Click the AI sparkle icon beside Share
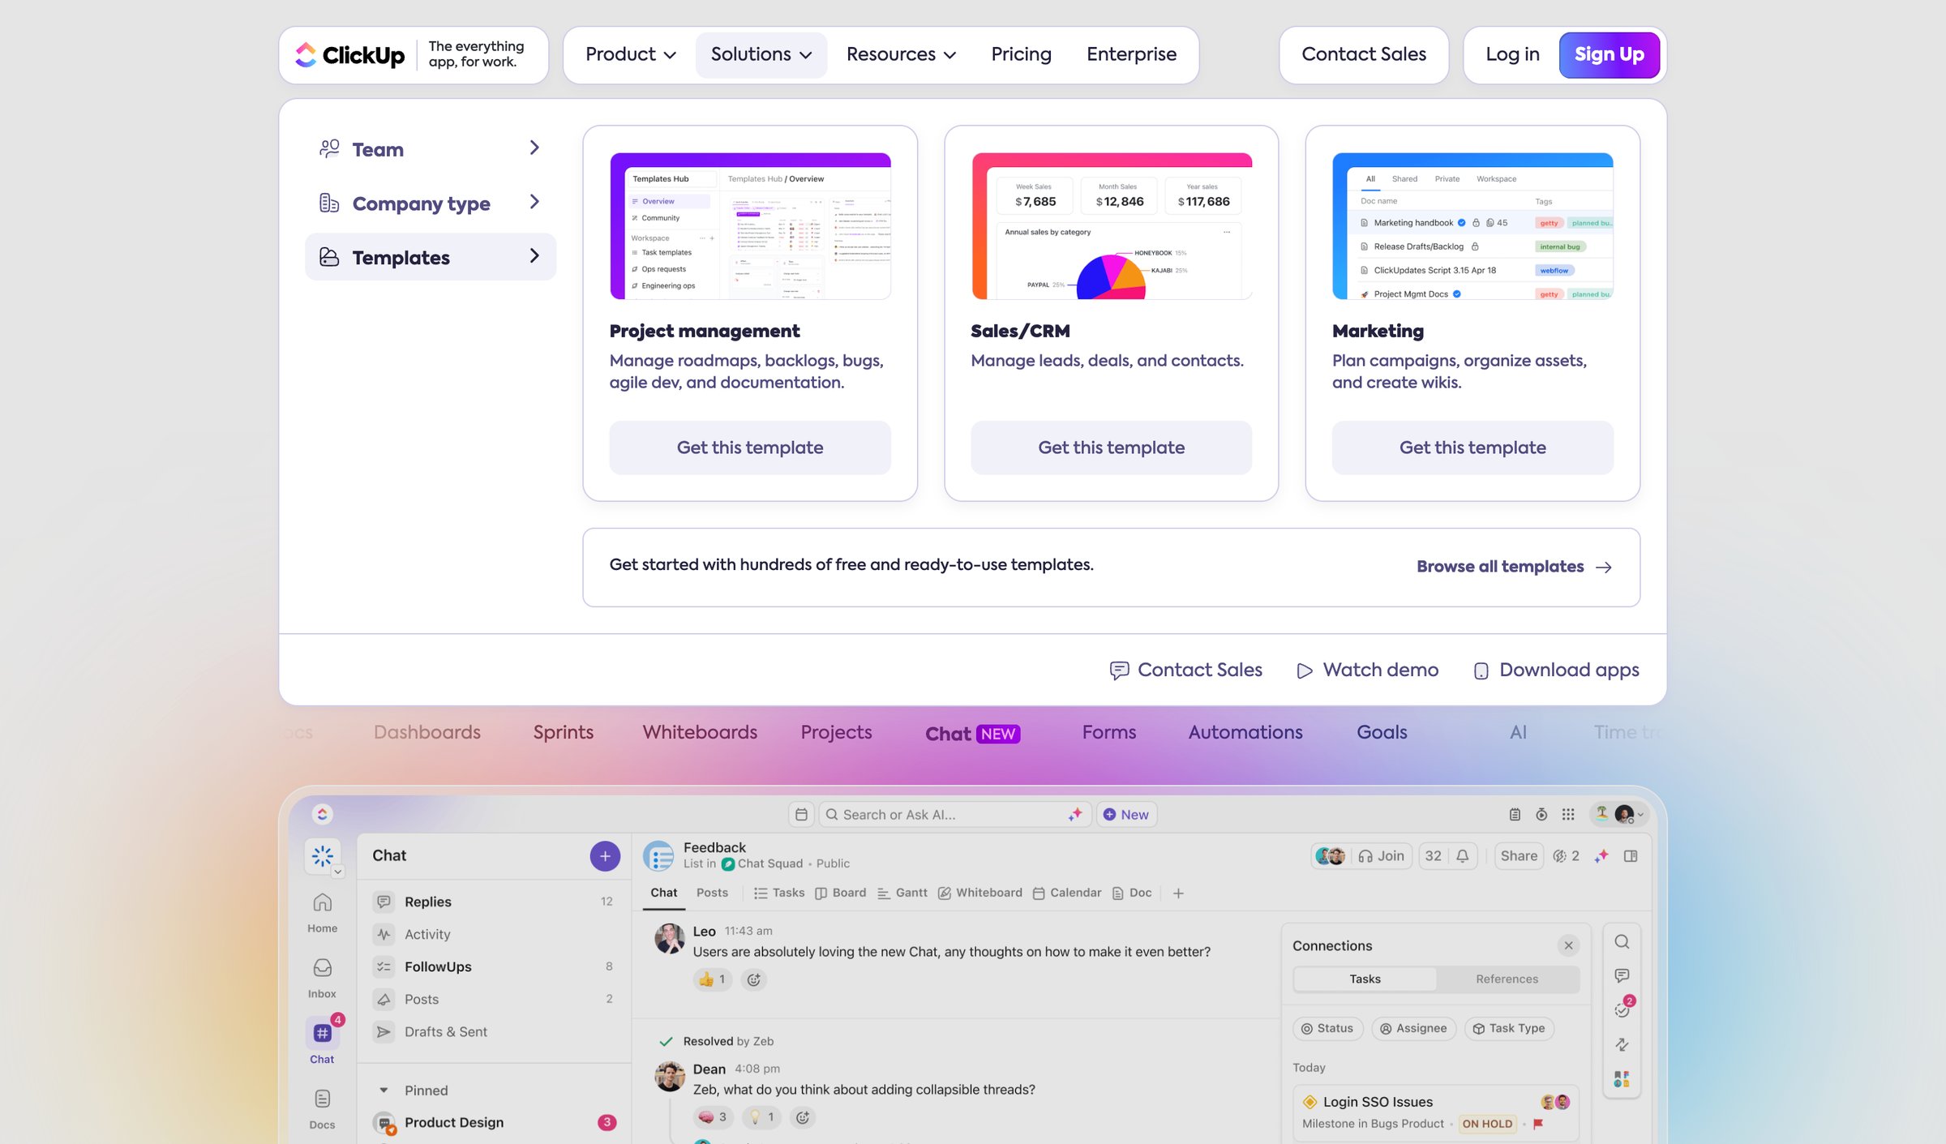 [1601, 856]
